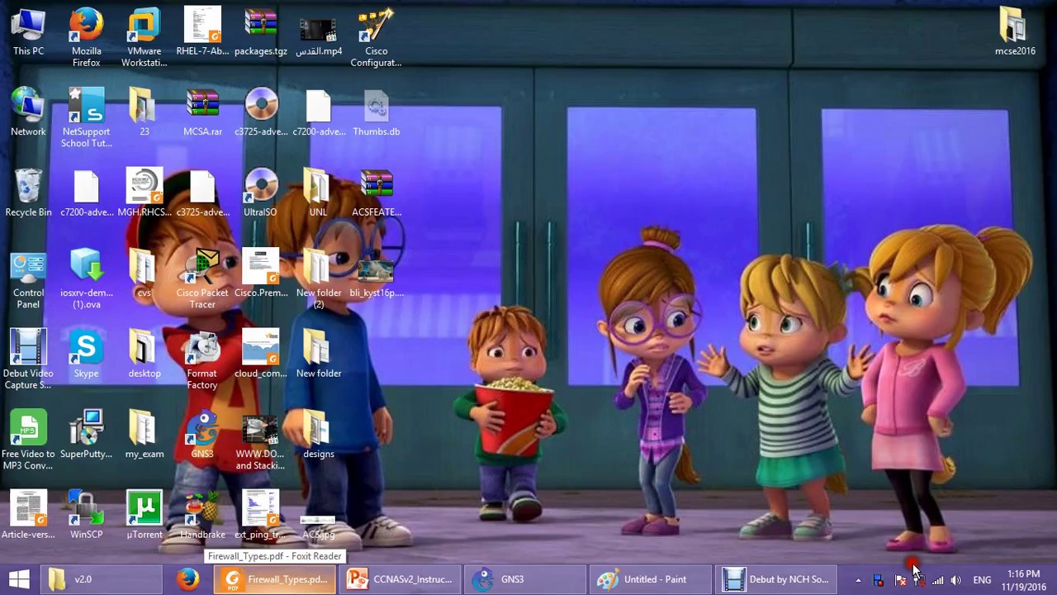The image size is (1057, 595).
Task: Open the taskbar clock showing 1:16 PM
Action: (x=1023, y=580)
